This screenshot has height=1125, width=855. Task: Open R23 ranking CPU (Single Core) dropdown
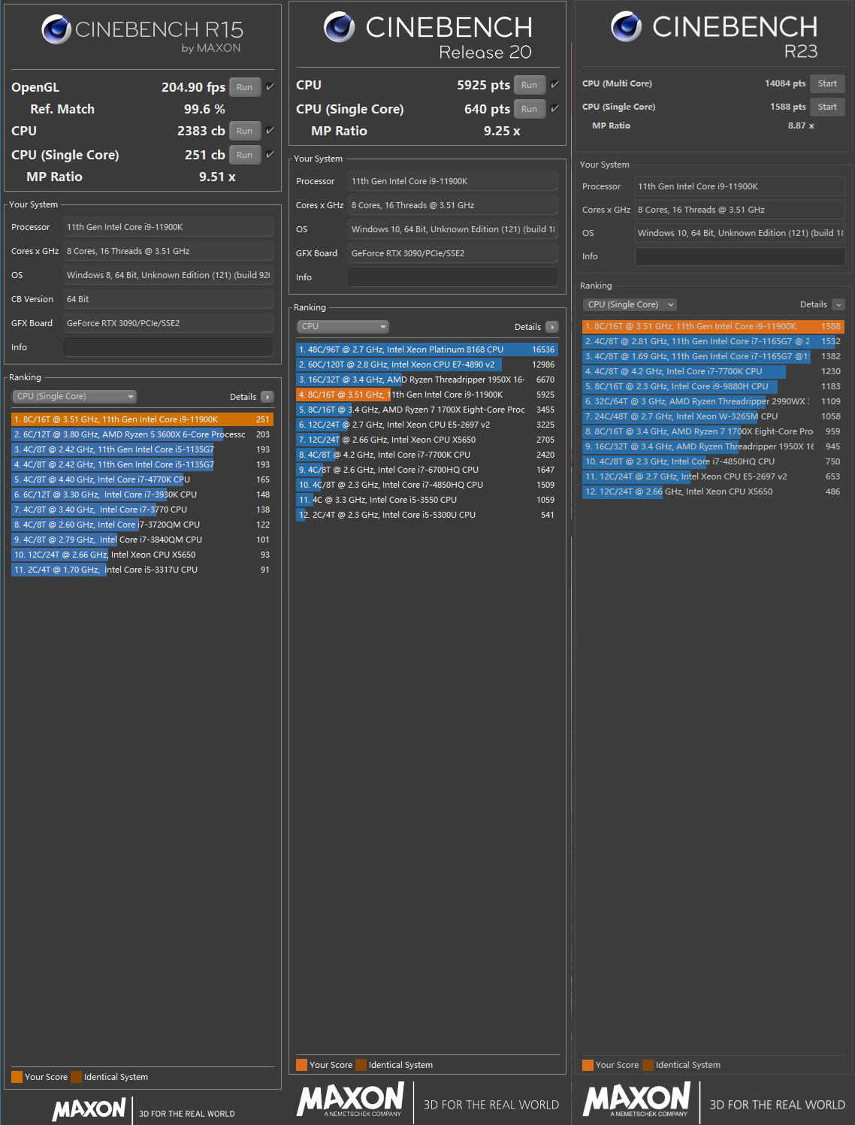[630, 304]
